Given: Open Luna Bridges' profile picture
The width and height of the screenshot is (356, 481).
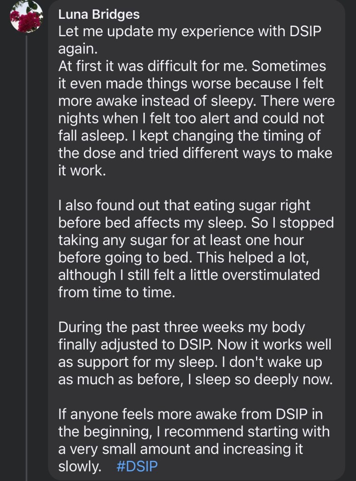Looking at the screenshot, I should 26,17.
